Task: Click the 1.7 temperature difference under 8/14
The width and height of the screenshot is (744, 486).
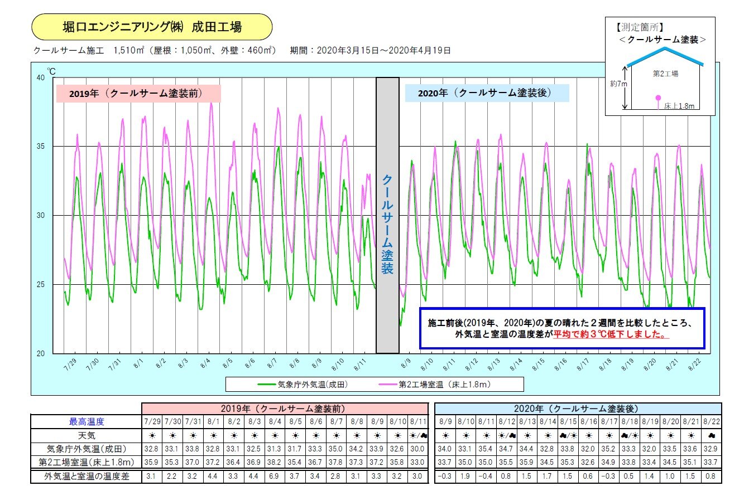Action: click(x=548, y=477)
